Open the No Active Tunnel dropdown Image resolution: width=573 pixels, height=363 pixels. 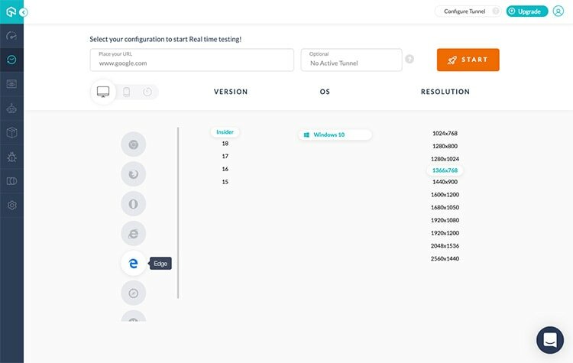351,60
